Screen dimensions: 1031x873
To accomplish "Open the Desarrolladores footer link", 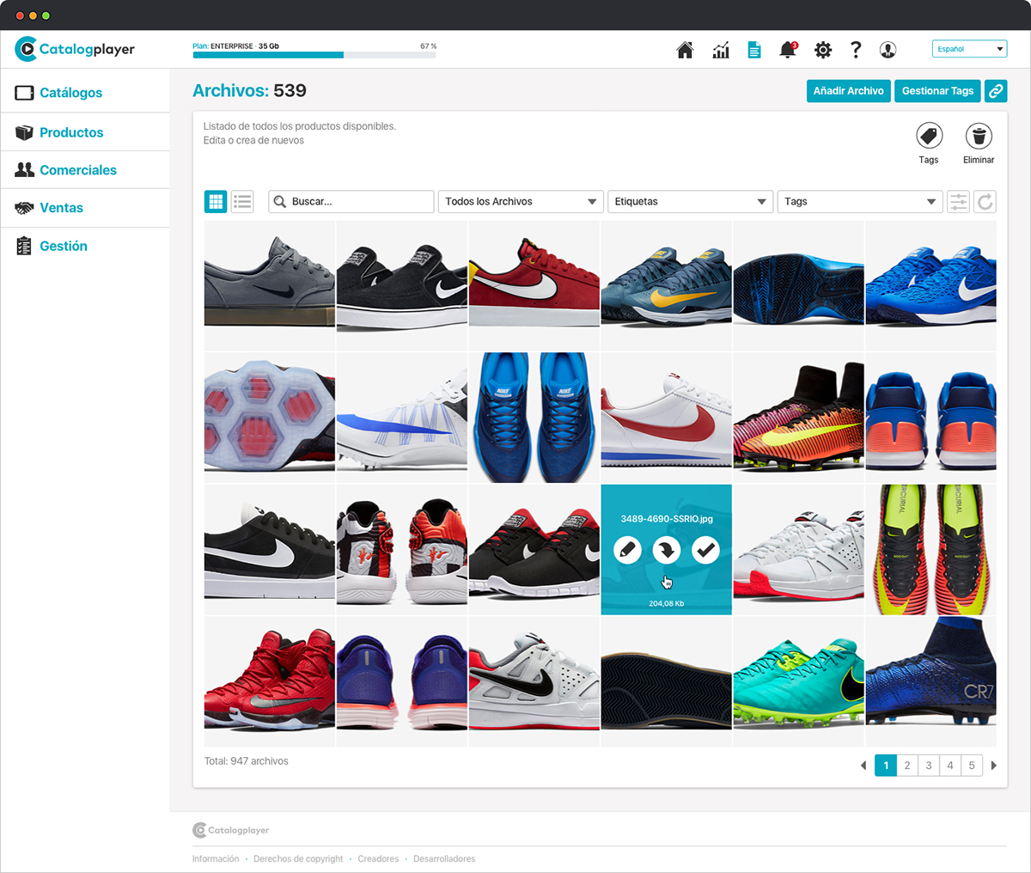I will [x=444, y=858].
